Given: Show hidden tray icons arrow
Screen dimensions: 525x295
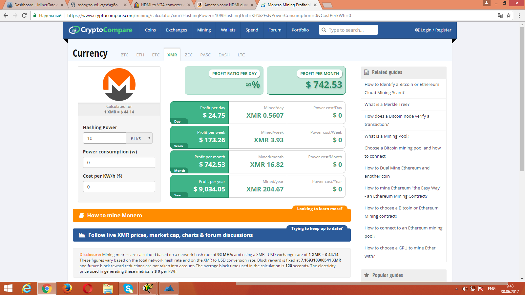Looking at the screenshot, I should point(457,289).
